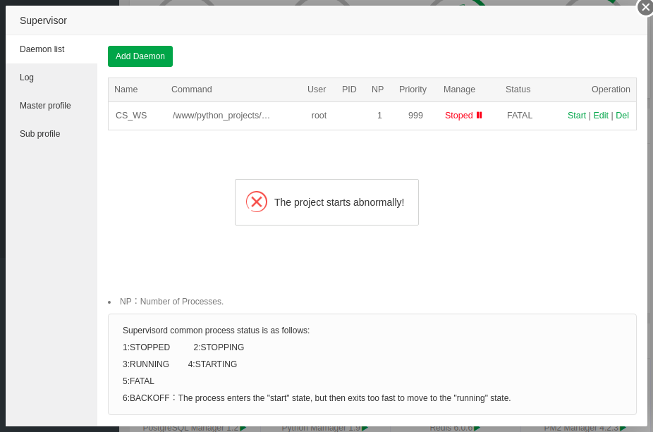Click the Supervisor dialog title
Image resolution: width=653 pixels, height=432 pixels.
coord(43,20)
